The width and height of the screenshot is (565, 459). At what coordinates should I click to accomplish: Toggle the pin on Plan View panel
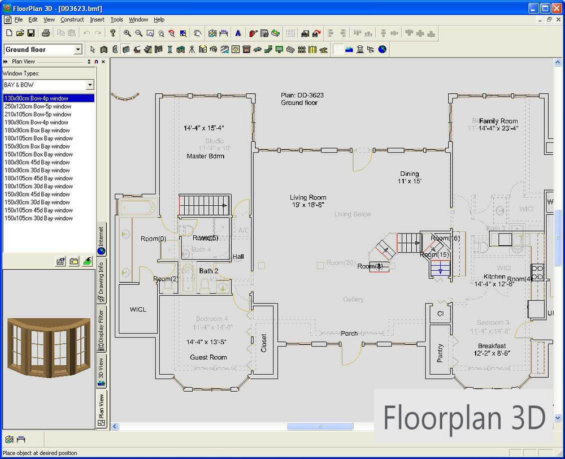tap(96, 62)
